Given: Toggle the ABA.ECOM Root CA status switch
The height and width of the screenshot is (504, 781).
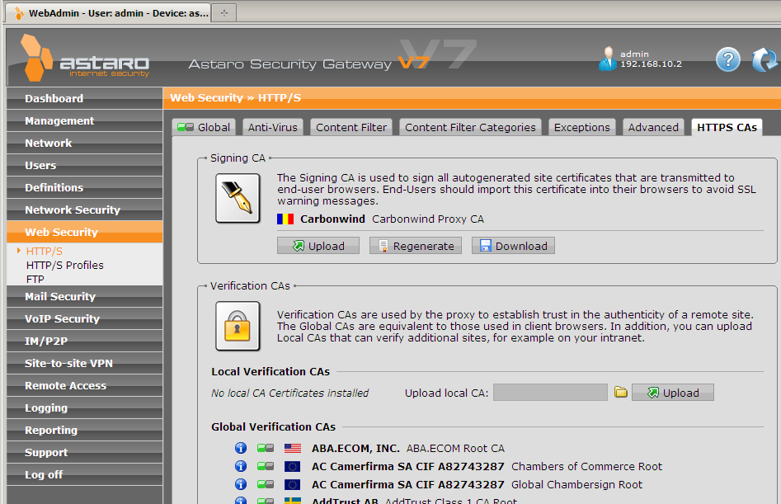Looking at the screenshot, I should coord(266,448).
